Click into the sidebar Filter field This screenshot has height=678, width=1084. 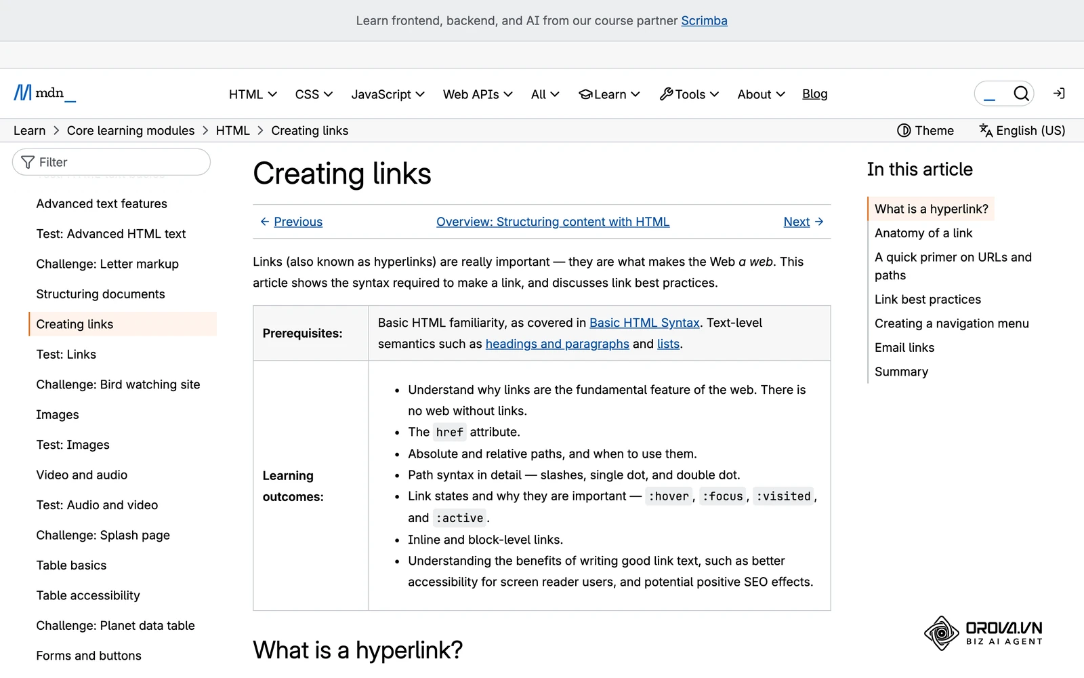[x=111, y=162]
